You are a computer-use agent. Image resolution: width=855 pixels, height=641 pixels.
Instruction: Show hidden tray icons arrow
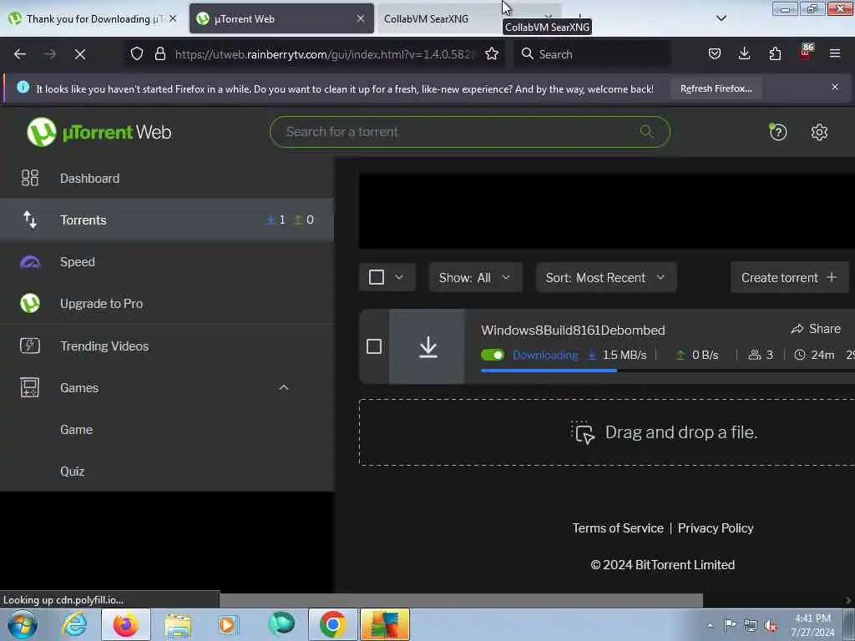coord(710,625)
